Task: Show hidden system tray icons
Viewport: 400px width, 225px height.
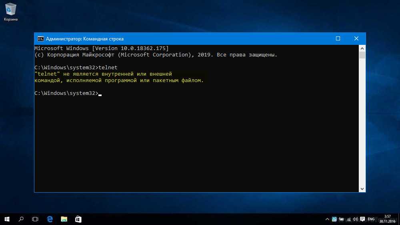Action: point(327,219)
